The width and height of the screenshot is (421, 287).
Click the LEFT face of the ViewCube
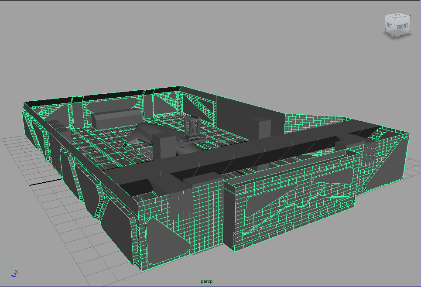(x=389, y=25)
